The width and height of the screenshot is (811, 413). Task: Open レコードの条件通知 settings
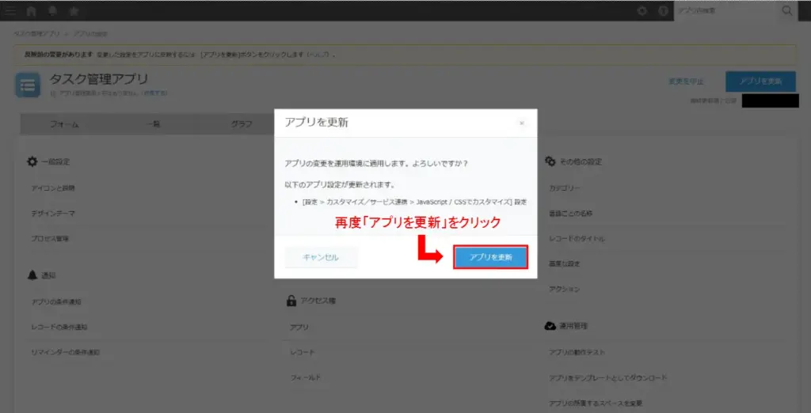(59, 328)
